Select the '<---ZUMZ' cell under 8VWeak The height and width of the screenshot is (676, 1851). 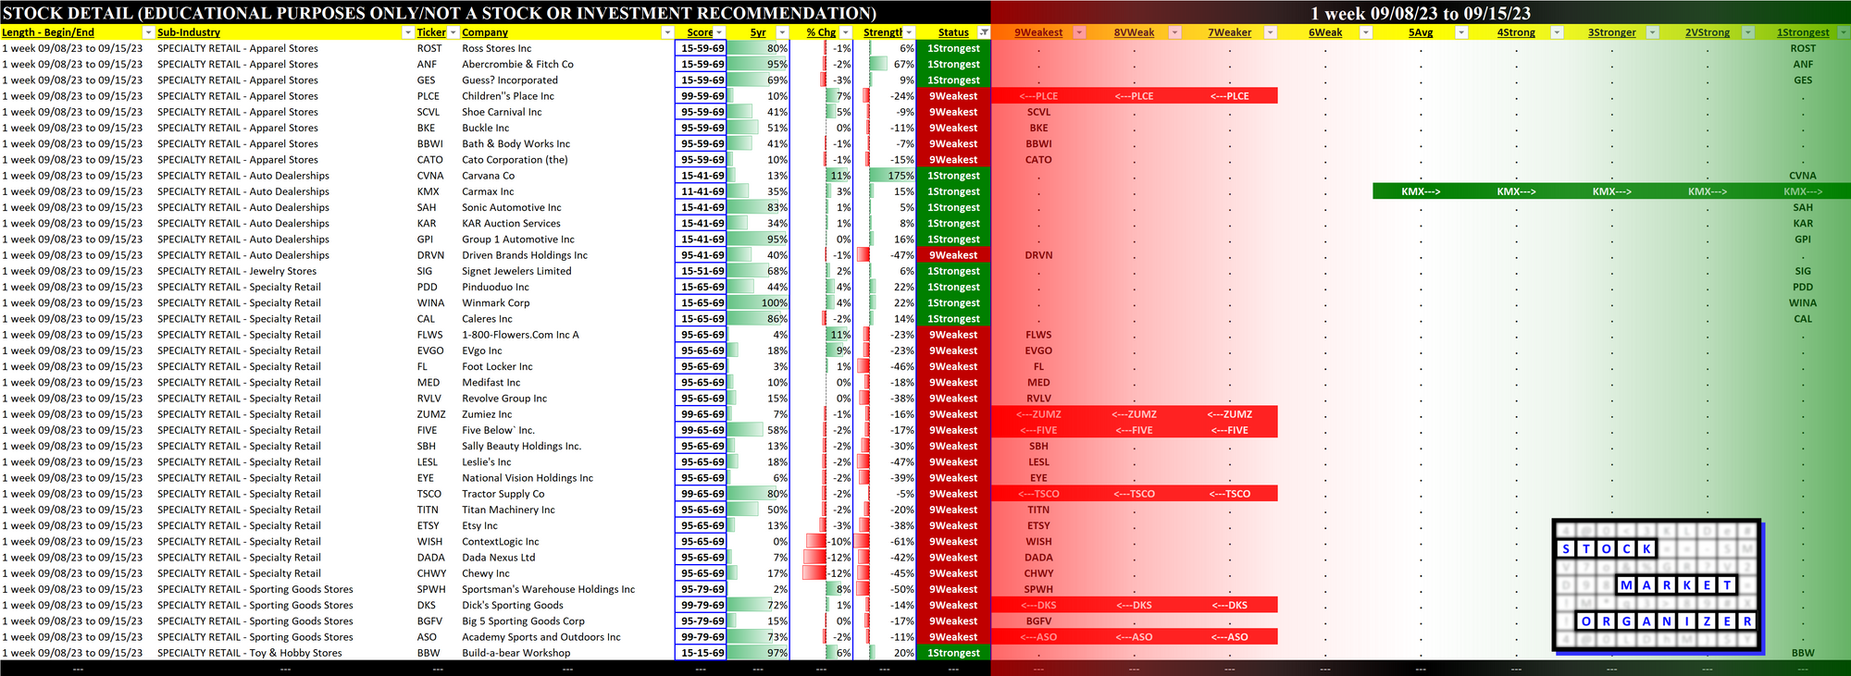pyautogui.click(x=1135, y=414)
